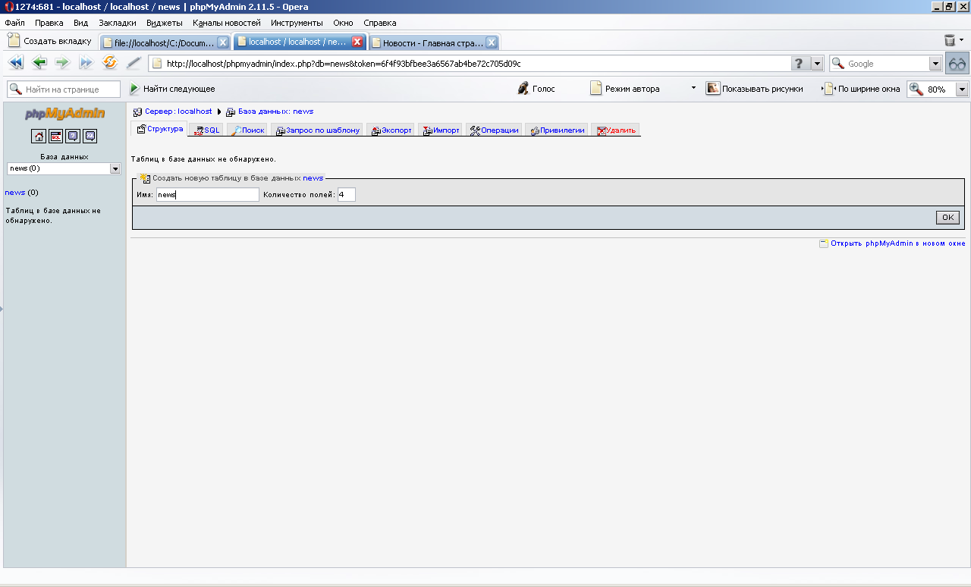Viewport: 971px width, 587px height.
Task: Click the glasses view button
Action: click(957, 64)
